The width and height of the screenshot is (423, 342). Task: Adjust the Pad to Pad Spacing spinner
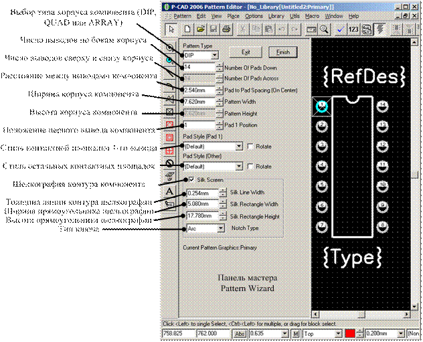point(220,90)
